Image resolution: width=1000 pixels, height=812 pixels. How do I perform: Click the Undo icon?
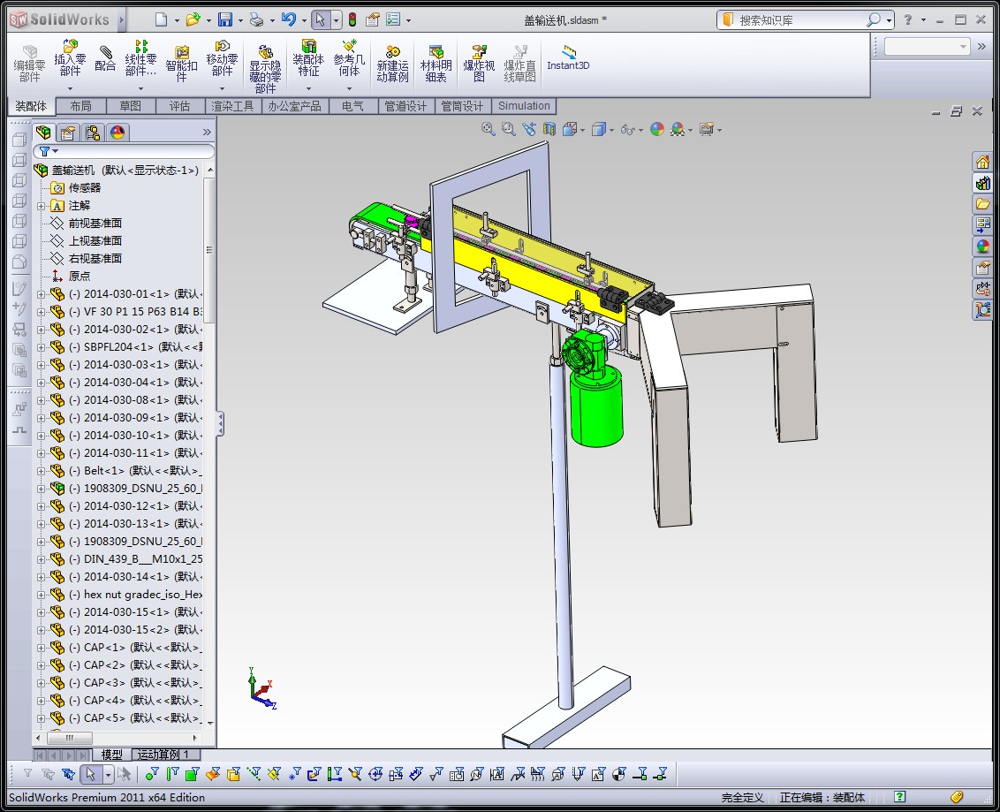pos(289,19)
